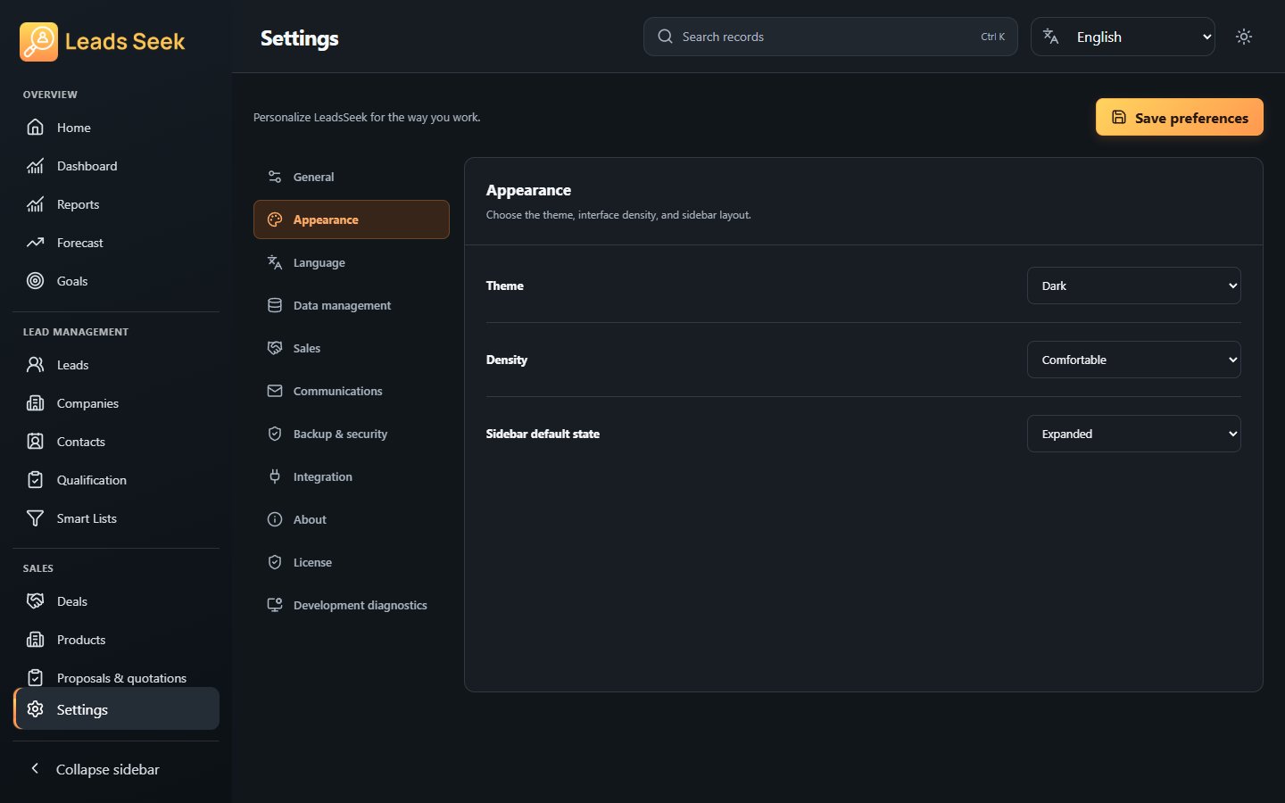The image size is (1285, 803).
Task: Click the Save preferences button
Action: click(x=1180, y=117)
